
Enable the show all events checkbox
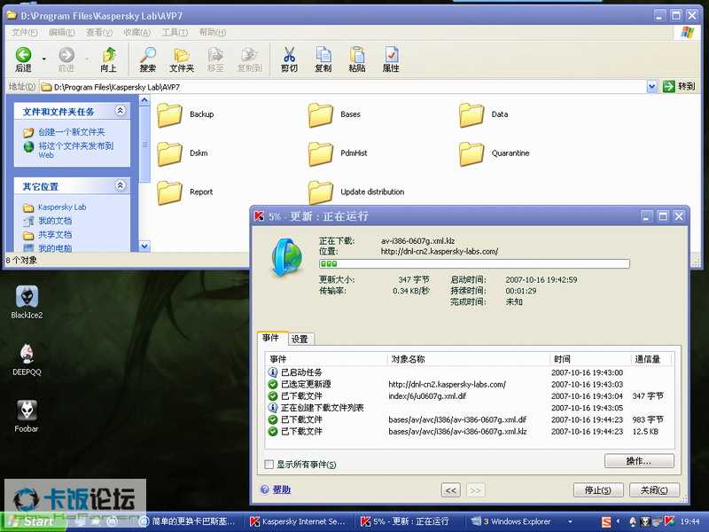[x=269, y=464]
